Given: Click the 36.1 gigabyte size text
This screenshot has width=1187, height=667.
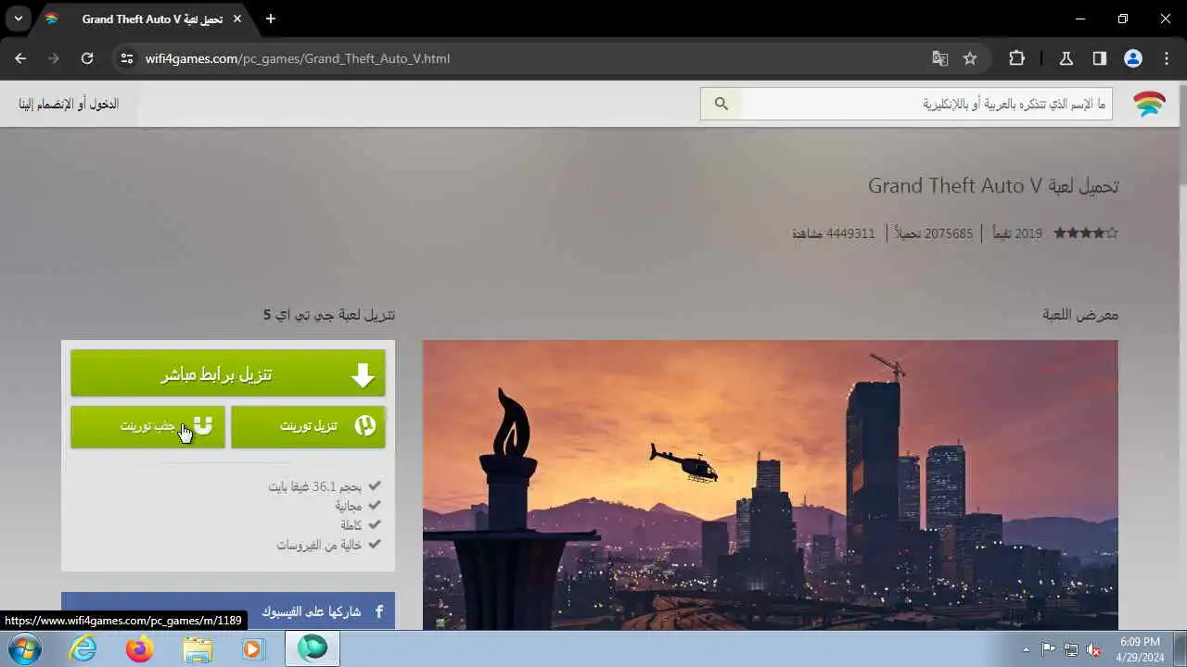Looking at the screenshot, I should pyautogui.click(x=315, y=486).
